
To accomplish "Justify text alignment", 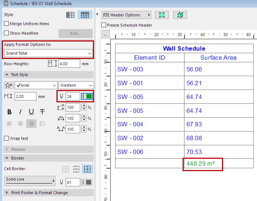I will [x=42, y=123].
